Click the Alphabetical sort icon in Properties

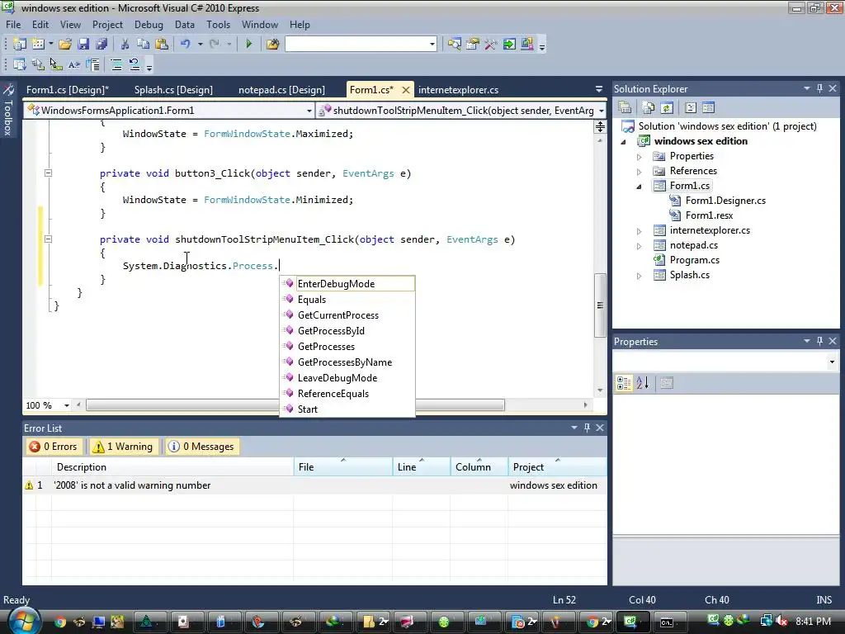[x=642, y=383]
